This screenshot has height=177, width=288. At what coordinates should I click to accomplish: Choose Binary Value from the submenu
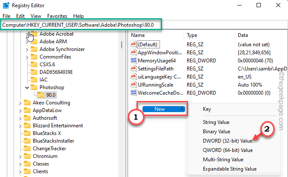tap(217, 132)
